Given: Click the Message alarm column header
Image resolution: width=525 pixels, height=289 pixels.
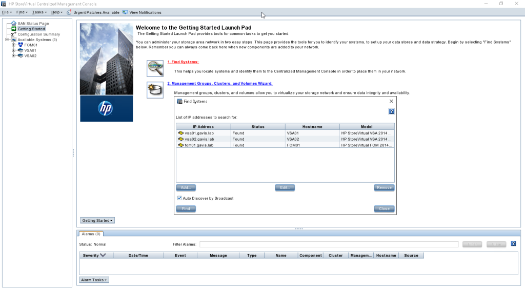Looking at the screenshot, I should point(218,256).
